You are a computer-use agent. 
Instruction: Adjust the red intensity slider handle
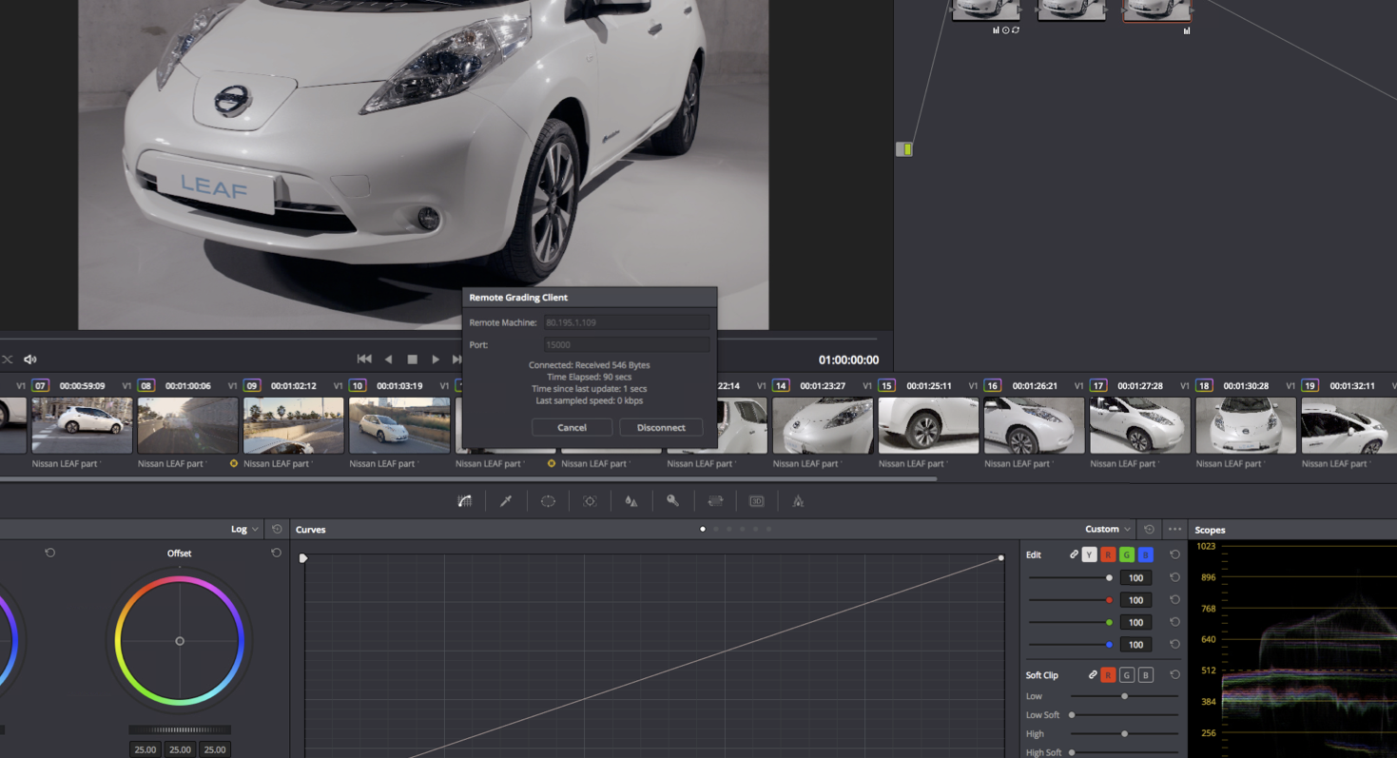pyautogui.click(x=1109, y=600)
